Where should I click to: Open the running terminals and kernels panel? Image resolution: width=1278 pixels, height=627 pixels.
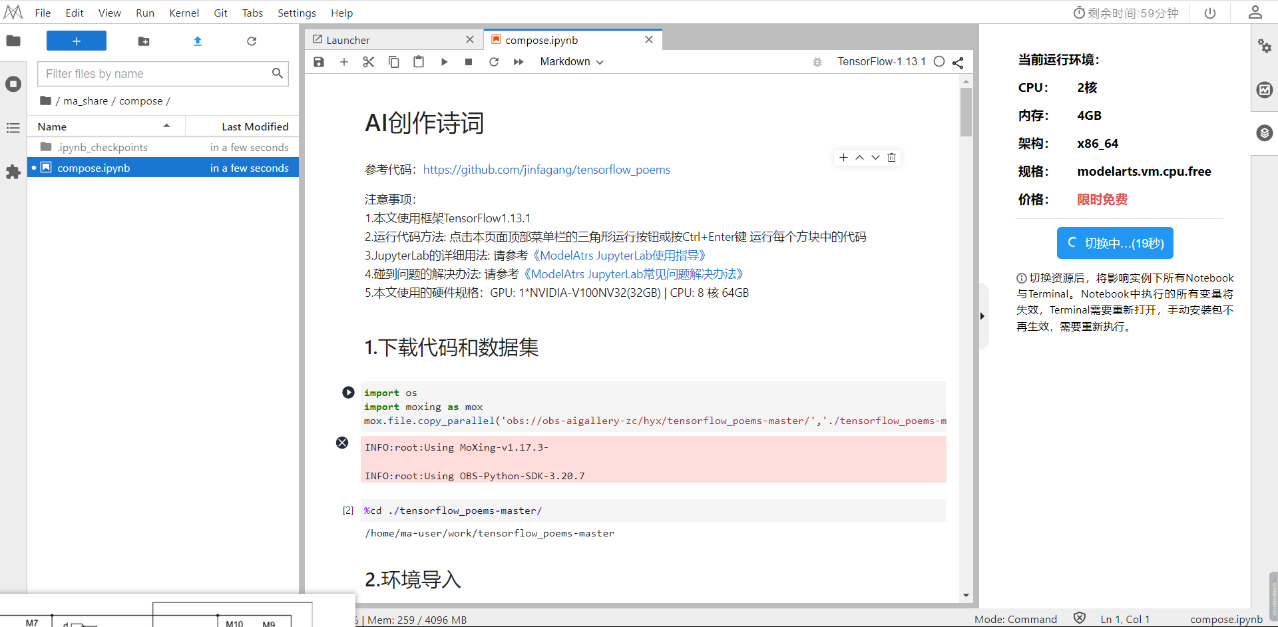[x=13, y=84]
